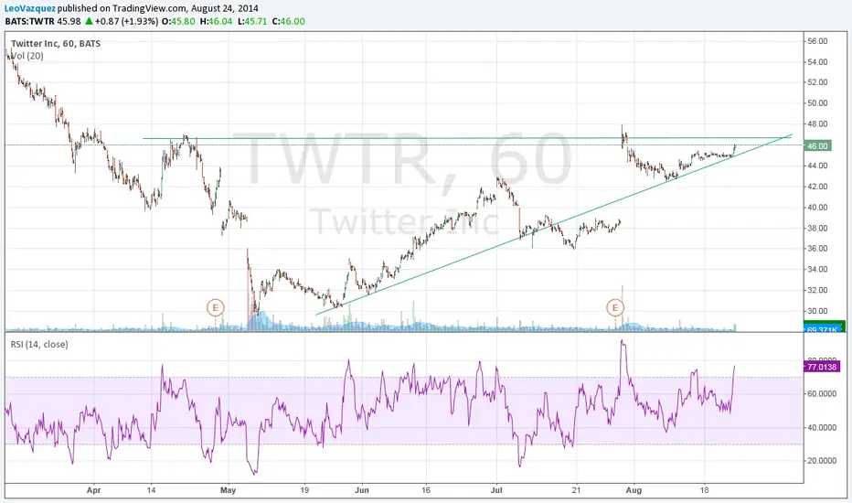Click the 'O:45.80' open price value
The width and height of the screenshot is (852, 503).
coord(178,21)
